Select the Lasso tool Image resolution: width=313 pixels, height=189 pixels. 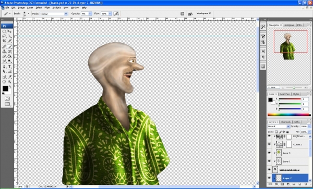pyautogui.click(x=4, y=36)
